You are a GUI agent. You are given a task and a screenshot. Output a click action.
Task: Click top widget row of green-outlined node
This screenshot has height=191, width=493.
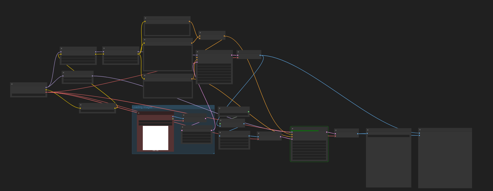(x=309, y=142)
